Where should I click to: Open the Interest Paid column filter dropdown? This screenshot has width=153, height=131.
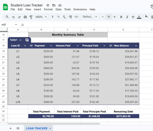pyautogui.click(x=78, y=46)
